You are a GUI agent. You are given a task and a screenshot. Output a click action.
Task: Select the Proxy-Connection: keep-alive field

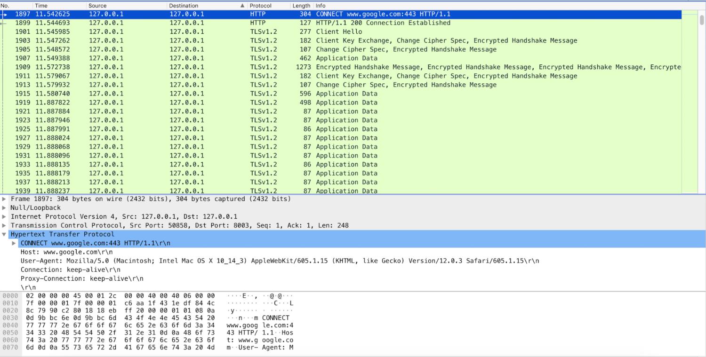pos(82,278)
